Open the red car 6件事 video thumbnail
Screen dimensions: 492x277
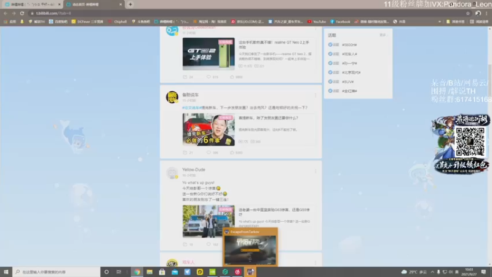208,129
